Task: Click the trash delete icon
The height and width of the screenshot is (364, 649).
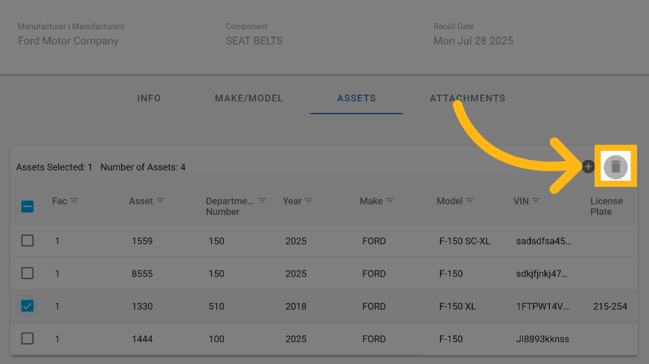Action: (x=615, y=167)
